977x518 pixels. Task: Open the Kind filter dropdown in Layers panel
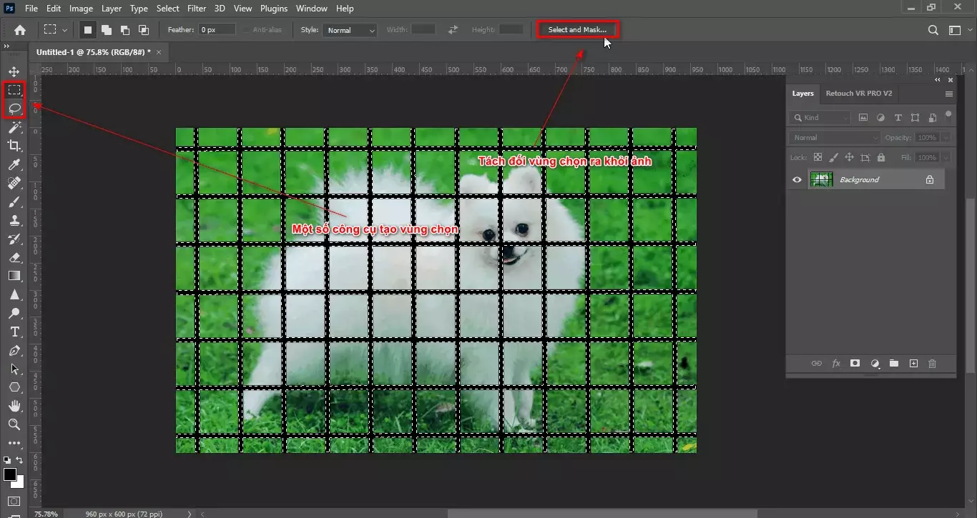point(819,117)
